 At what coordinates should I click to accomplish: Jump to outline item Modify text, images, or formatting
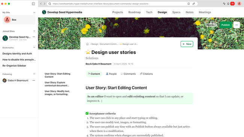click(x=57, y=93)
